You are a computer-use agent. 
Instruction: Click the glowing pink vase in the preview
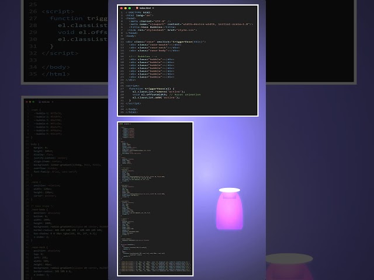230,209
